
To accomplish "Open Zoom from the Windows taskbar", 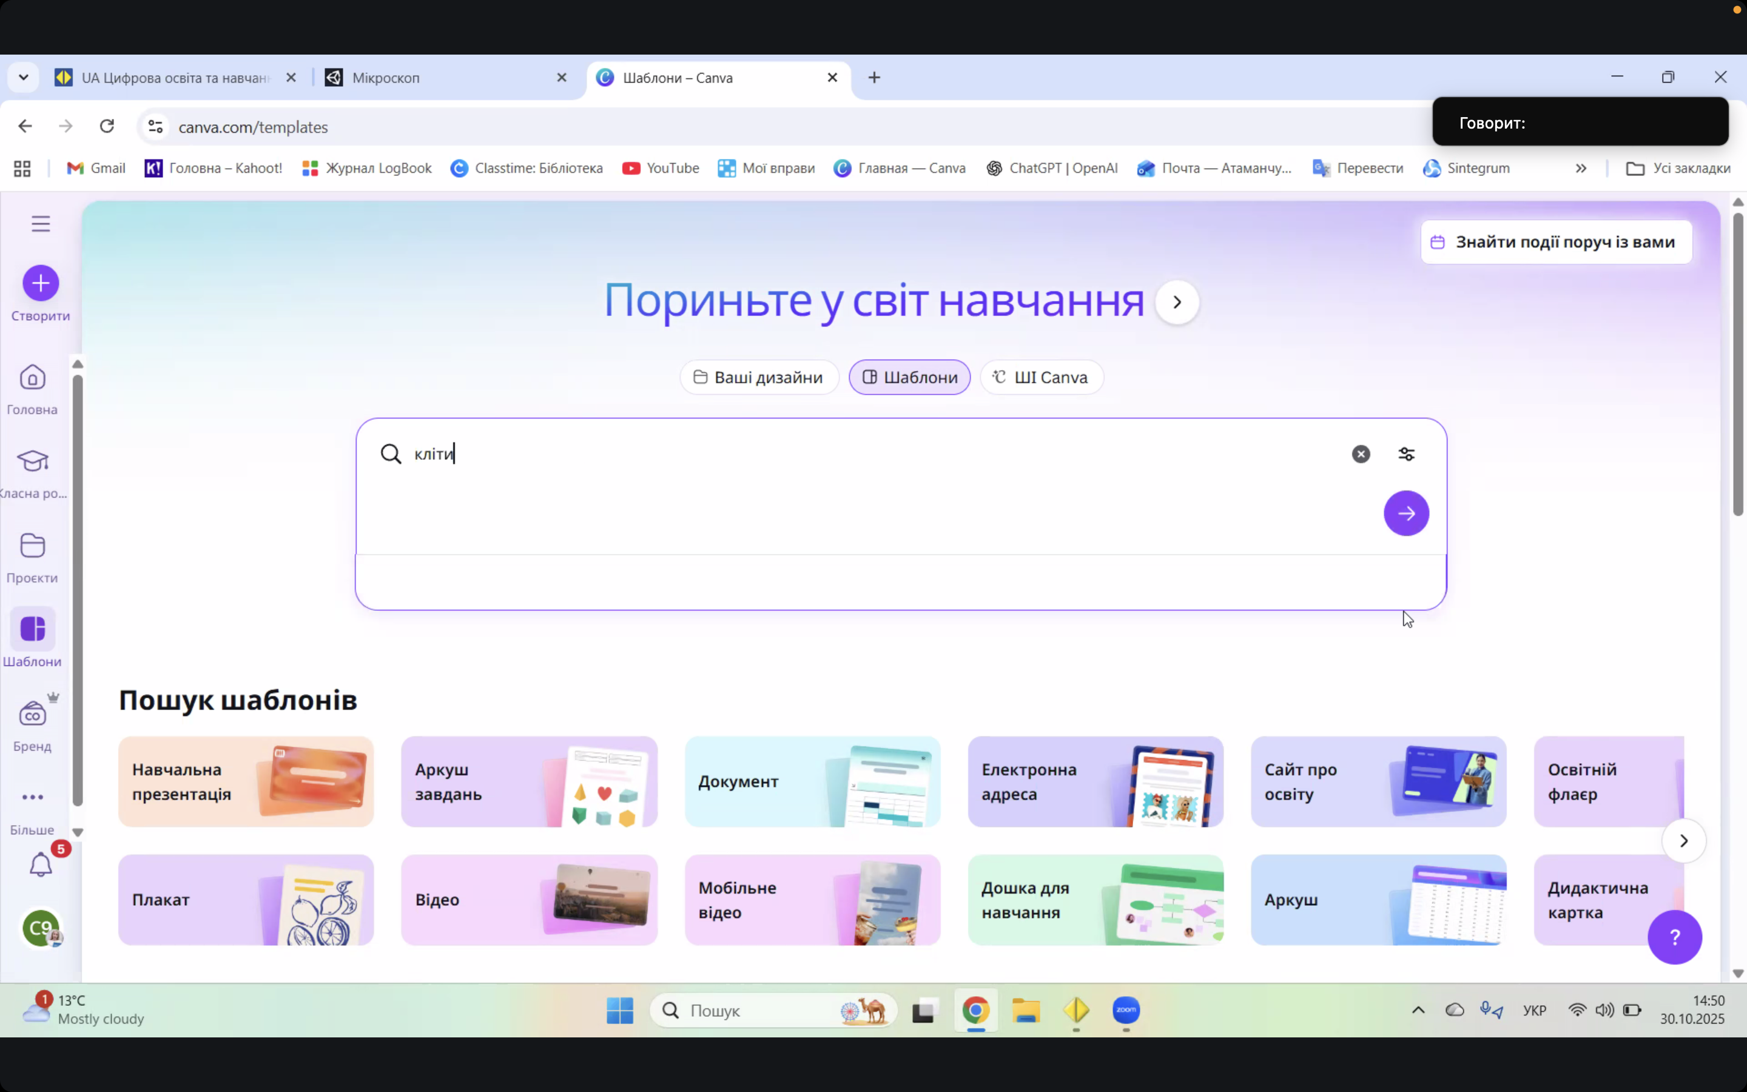I will coord(1126,1009).
